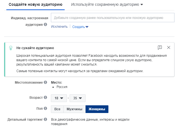Image resolution: width=175 pixels, height=130 pixels.
Task: Click the Исключить link
Action: 59,27
